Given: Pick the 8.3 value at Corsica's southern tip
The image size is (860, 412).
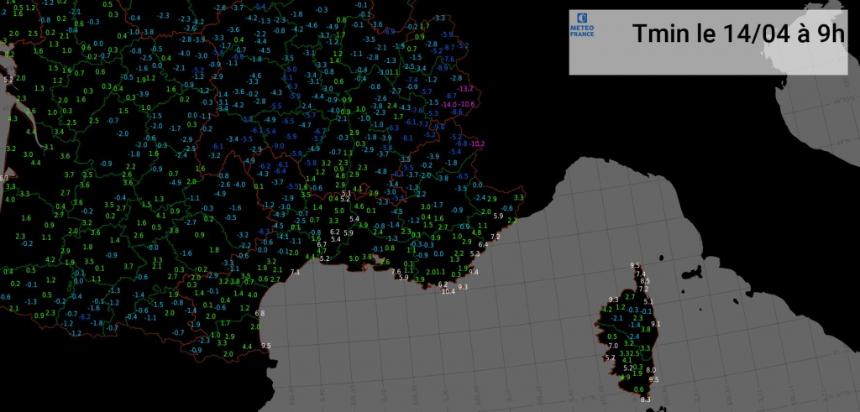Looking at the screenshot, I should click(646, 400).
